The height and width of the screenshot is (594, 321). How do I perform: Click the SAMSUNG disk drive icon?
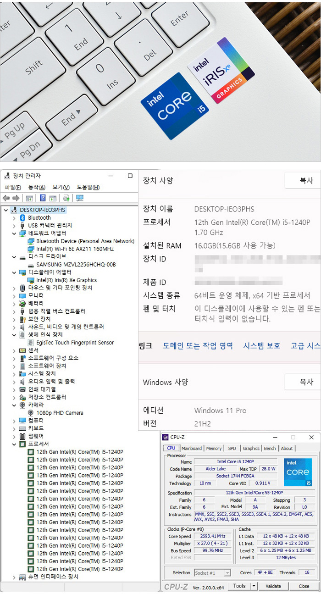point(31,265)
